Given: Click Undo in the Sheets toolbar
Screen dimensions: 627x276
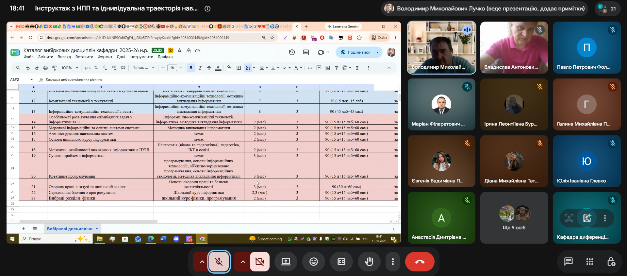Looking at the screenshot, I should click(28, 68).
